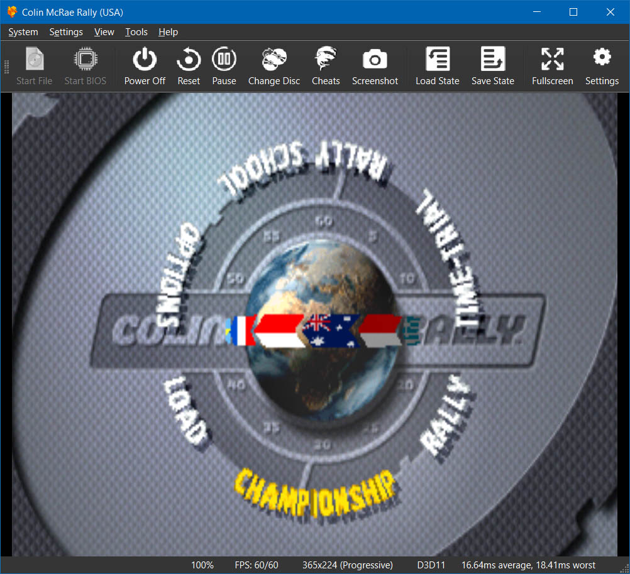Minimize the emulator window
This screenshot has height=574, width=630.
[537, 12]
